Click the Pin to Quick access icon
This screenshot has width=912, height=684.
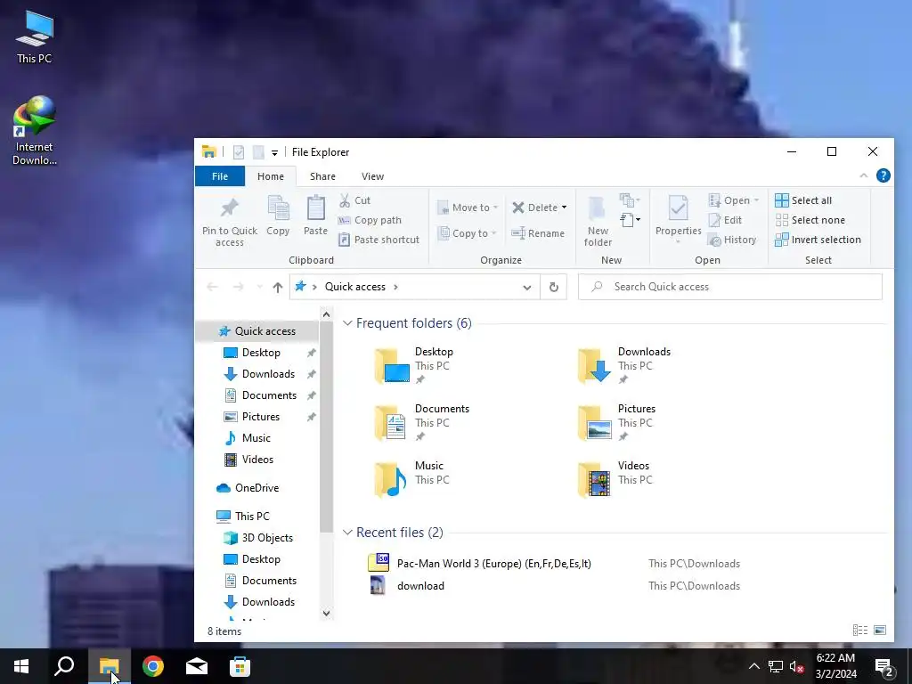click(x=229, y=208)
